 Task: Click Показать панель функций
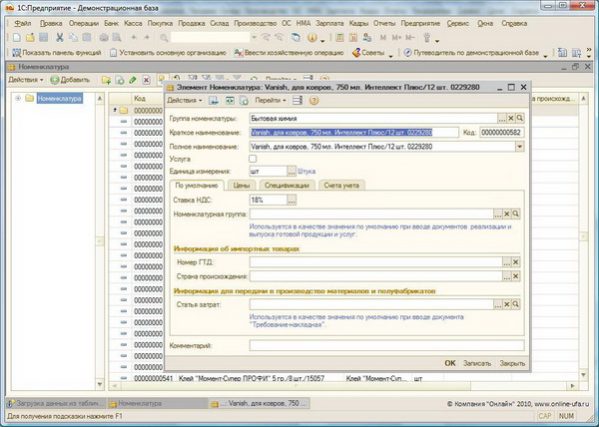coord(57,53)
